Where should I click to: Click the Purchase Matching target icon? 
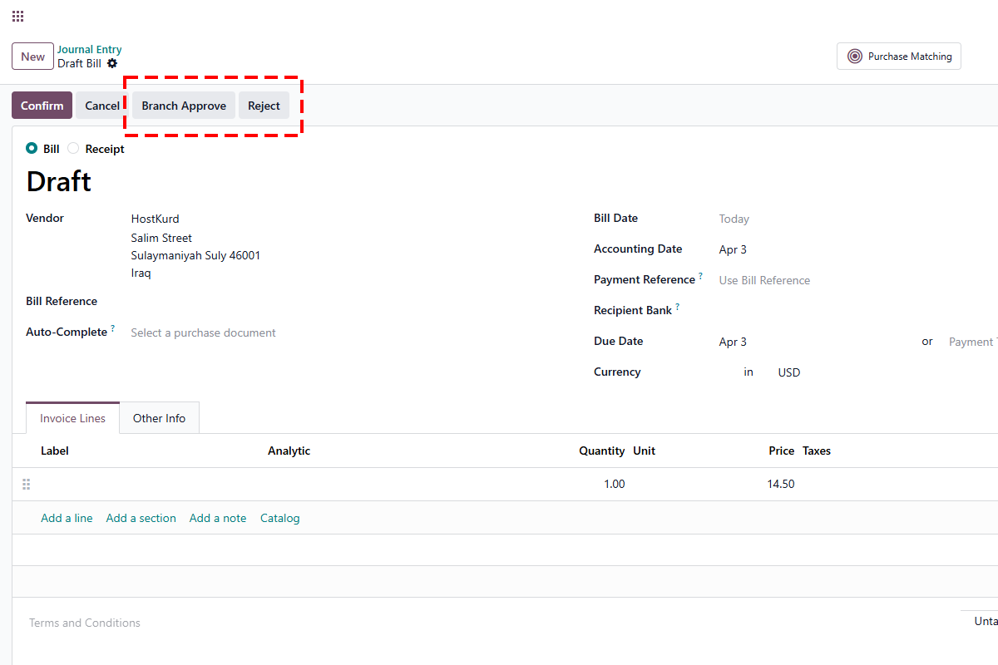(854, 57)
